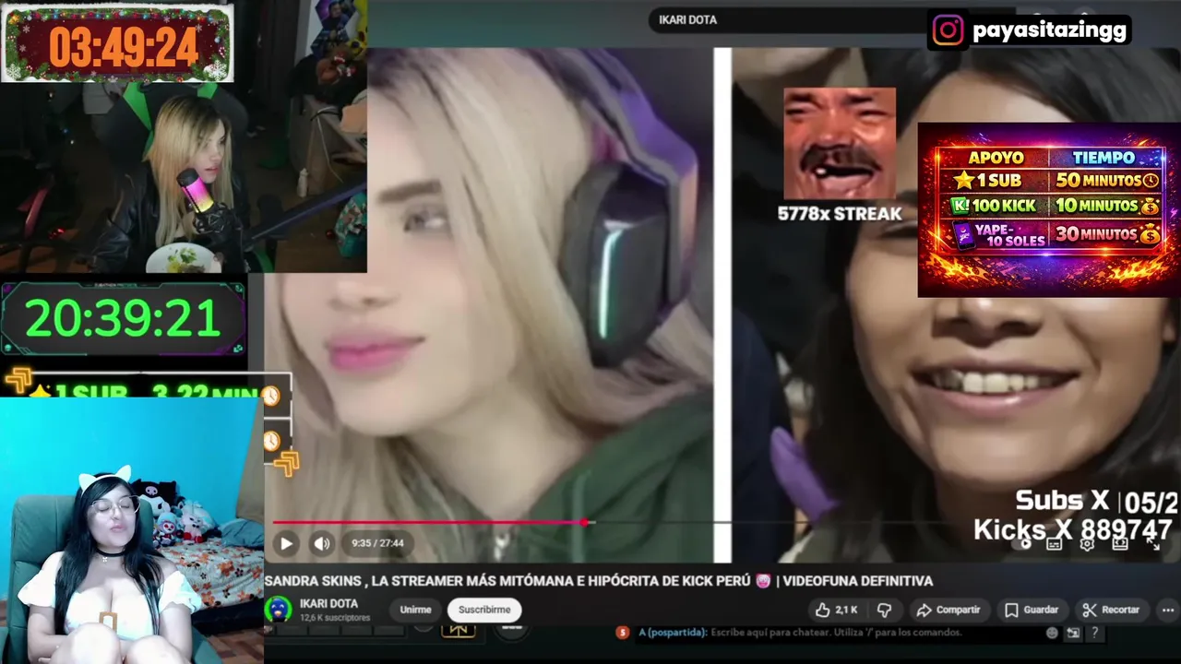Open the chat emoji picker
The image size is (1181, 664).
(1052, 633)
